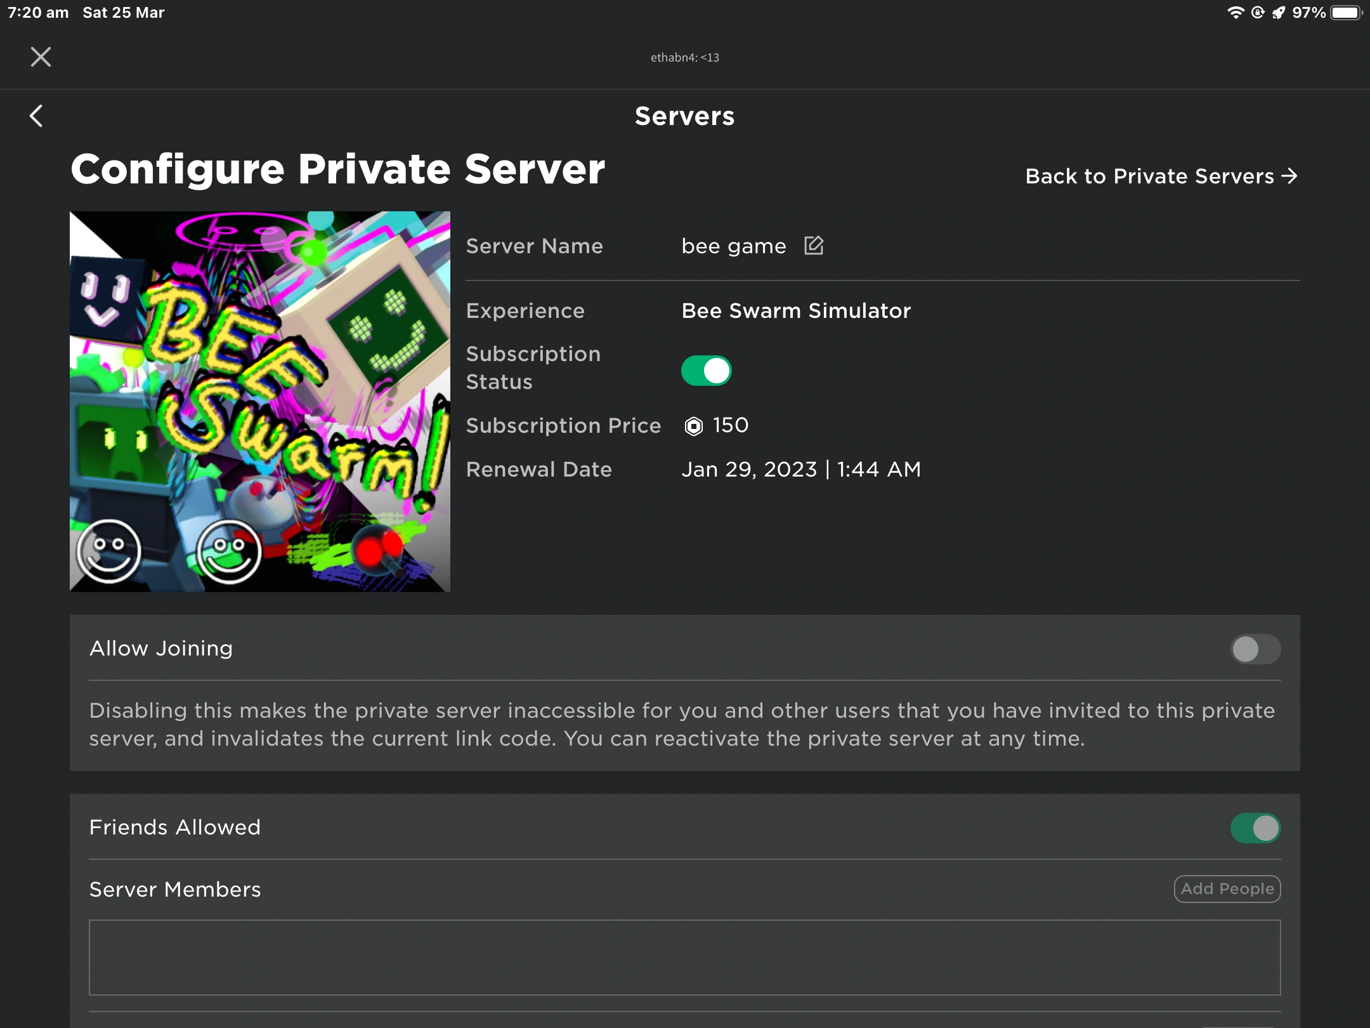Click the arrow next to Back to Private Servers
Viewport: 1370px width, 1028px height.
[1291, 176]
